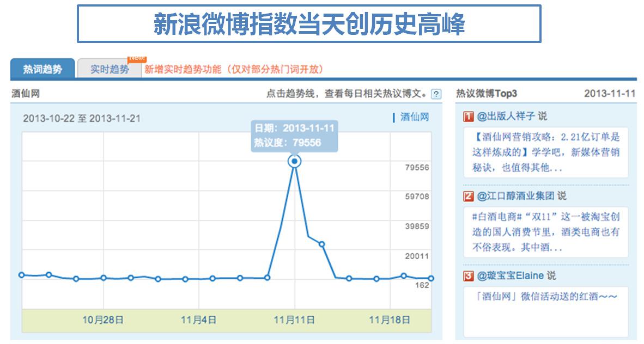Click the 59708 y-axis value
This screenshot has height=344, width=644.
(417, 196)
